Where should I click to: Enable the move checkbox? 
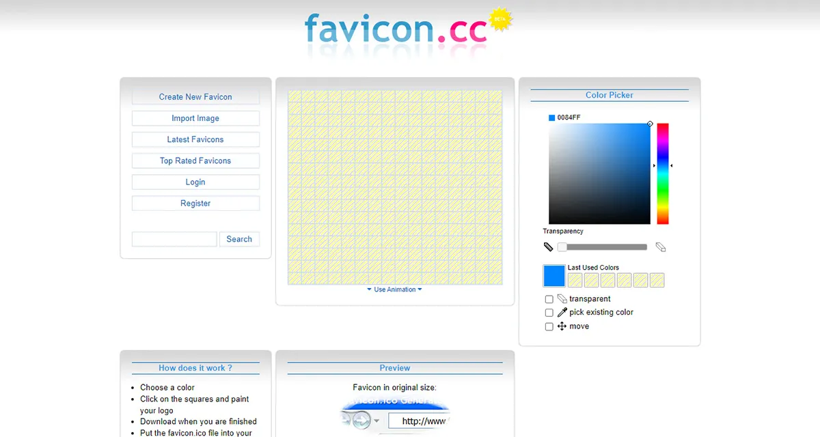(549, 326)
